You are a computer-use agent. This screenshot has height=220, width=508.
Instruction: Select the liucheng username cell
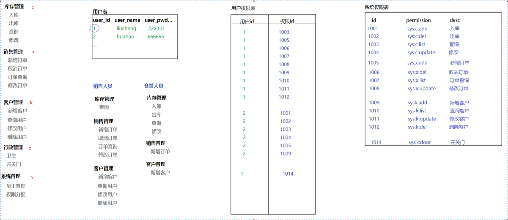(127, 29)
